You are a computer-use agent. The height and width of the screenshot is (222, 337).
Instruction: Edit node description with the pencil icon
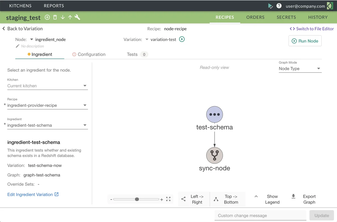(x=17, y=46)
